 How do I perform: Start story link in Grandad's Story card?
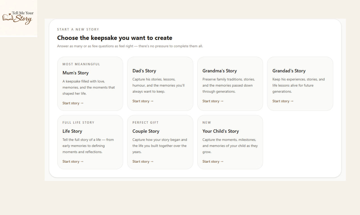[283, 101]
